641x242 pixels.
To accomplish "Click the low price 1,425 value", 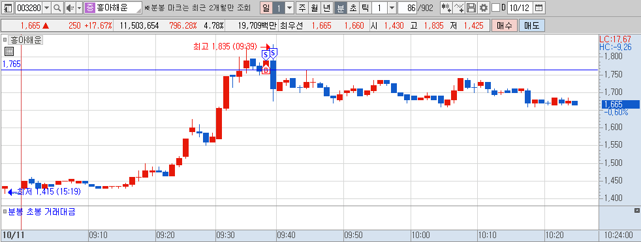I will 474,25.
